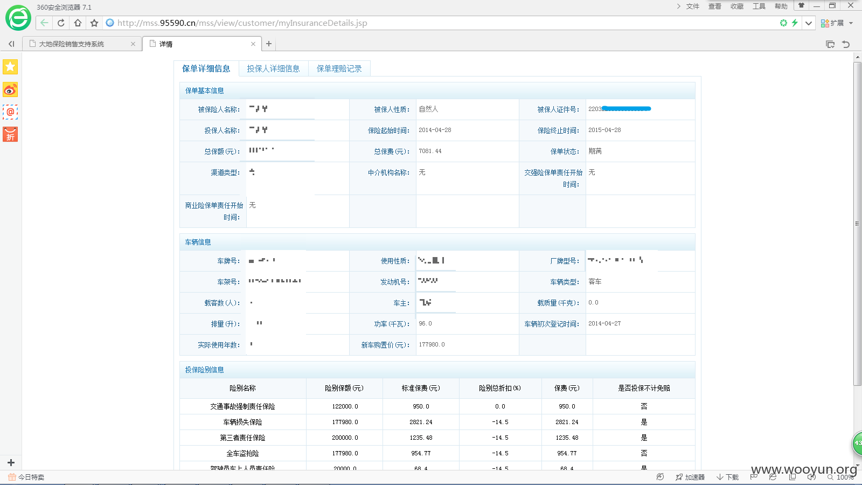The width and height of the screenshot is (862, 485).
Task: Open the mail @ icon in sidebar
Action: tap(10, 112)
